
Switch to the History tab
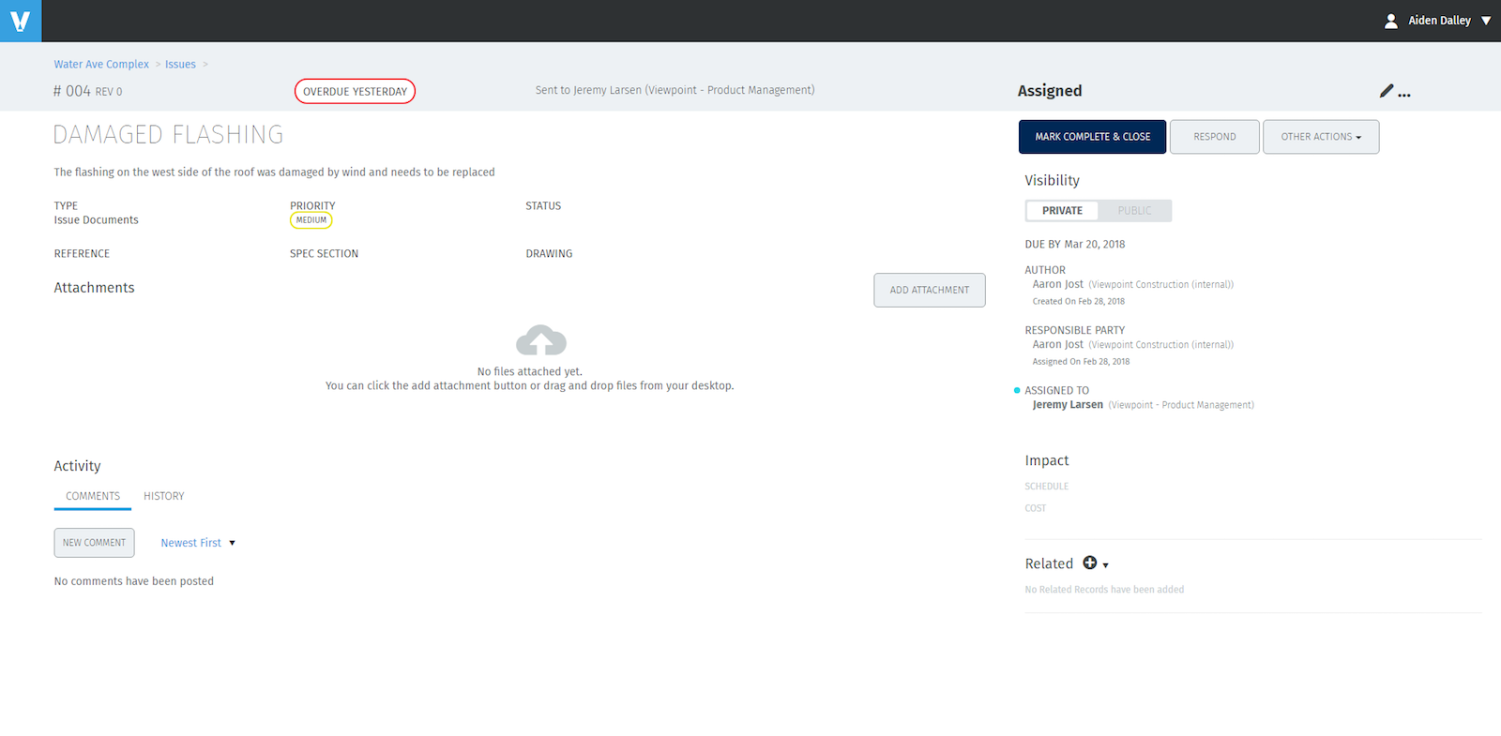tap(164, 496)
